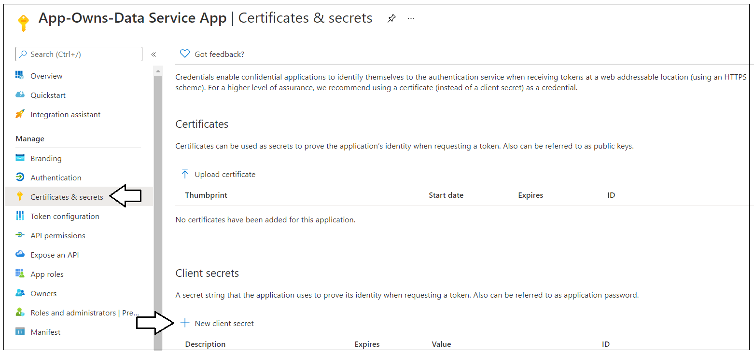
Task: Open Roles and administrators preview
Action: tap(85, 313)
